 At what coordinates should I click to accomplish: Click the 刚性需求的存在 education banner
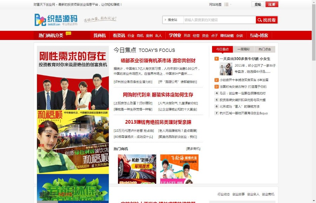coord(73,78)
